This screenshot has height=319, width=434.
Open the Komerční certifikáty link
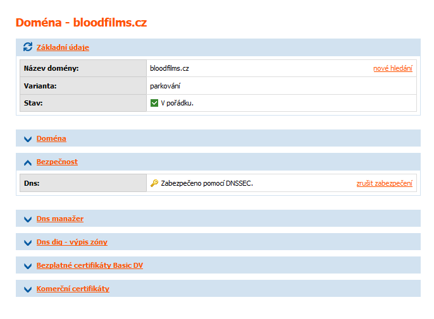[x=73, y=289]
